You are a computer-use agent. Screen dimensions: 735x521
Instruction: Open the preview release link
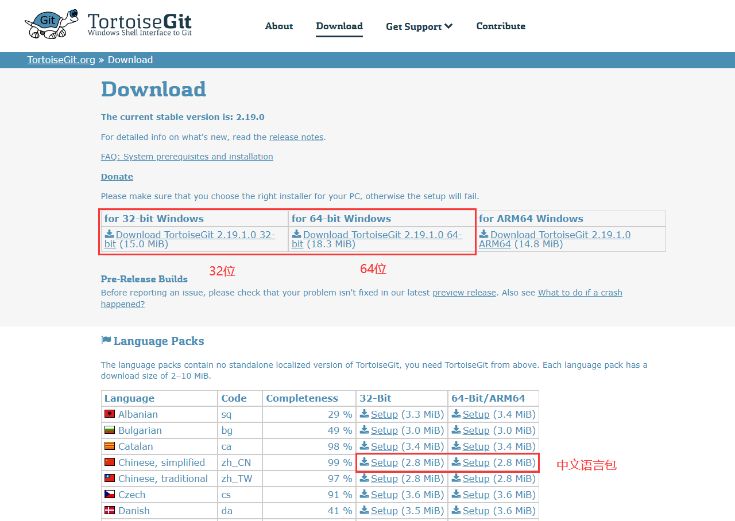pos(464,293)
